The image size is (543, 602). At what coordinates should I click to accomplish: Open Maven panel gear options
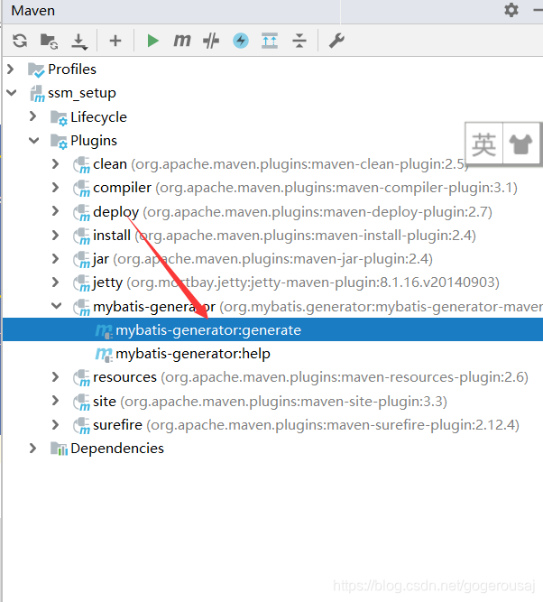[x=511, y=10]
